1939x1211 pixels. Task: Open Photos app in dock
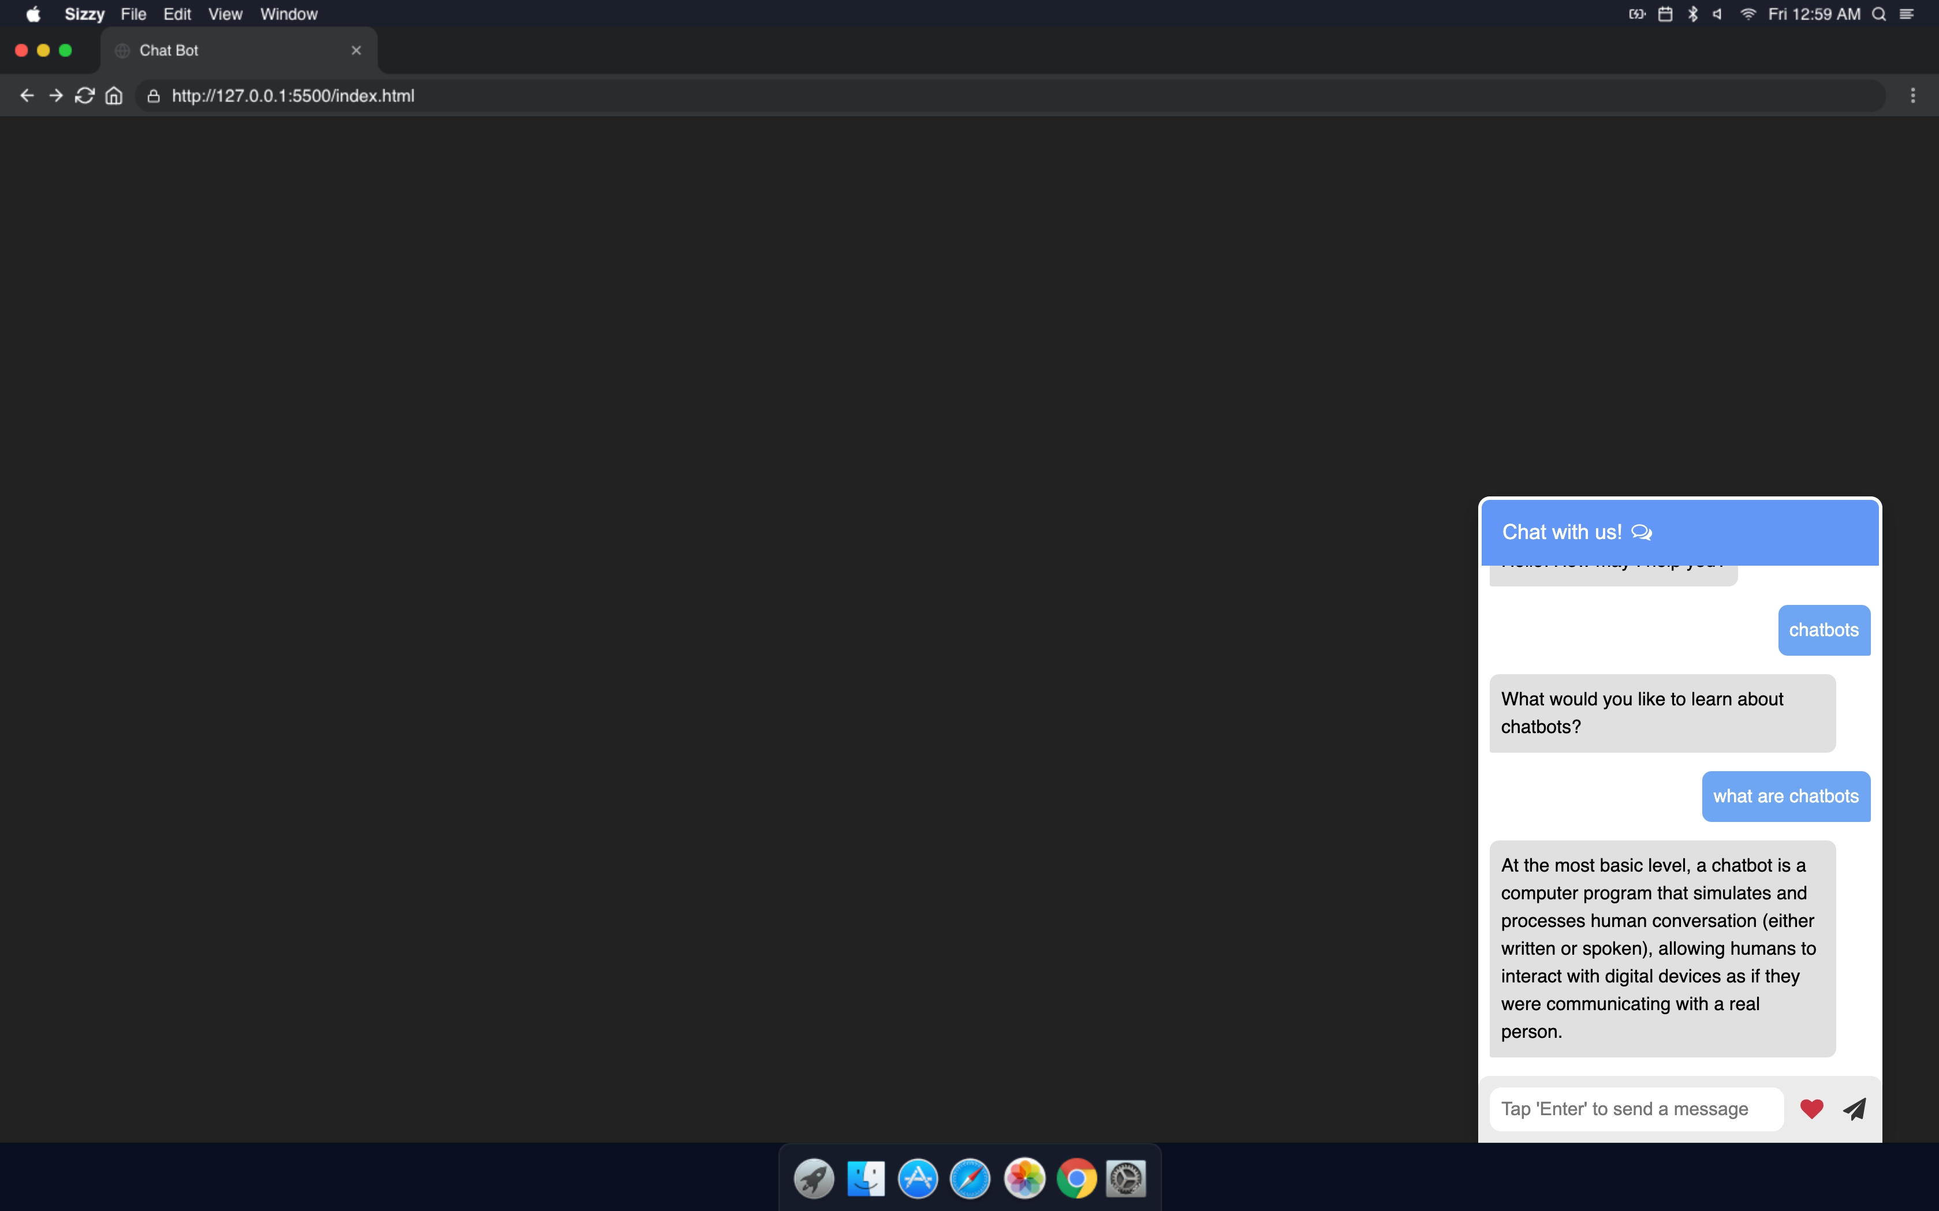point(1024,1178)
